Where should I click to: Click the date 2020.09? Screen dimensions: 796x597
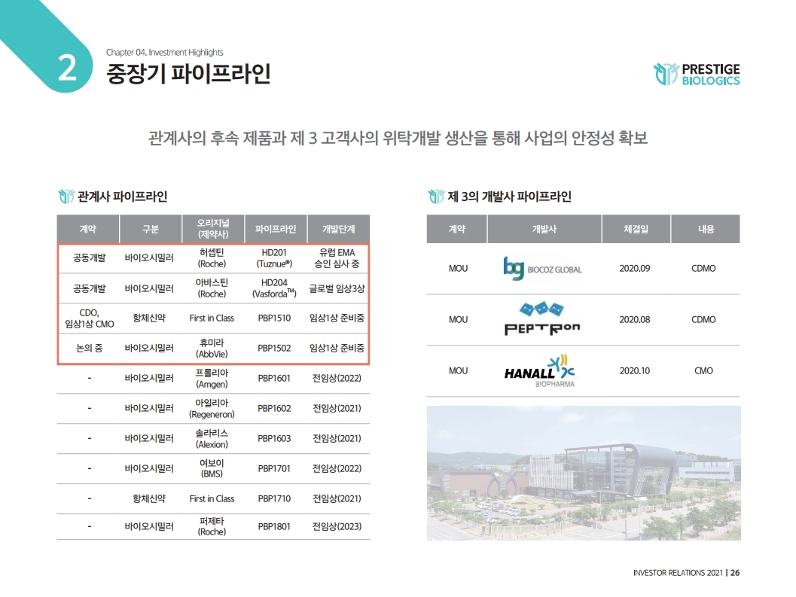pyautogui.click(x=635, y=269)
